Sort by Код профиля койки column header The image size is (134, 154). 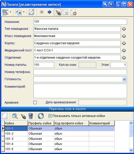click(x=71, y=123)
